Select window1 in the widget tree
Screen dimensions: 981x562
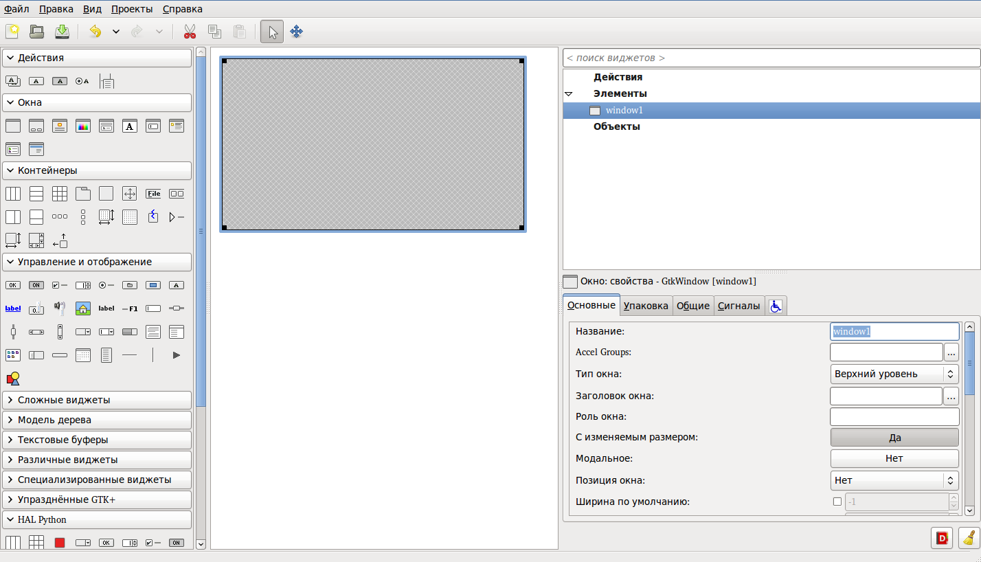771,110
